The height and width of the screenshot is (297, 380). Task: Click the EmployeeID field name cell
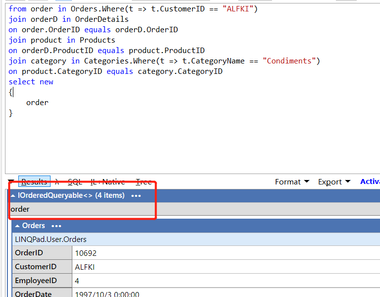42,281
